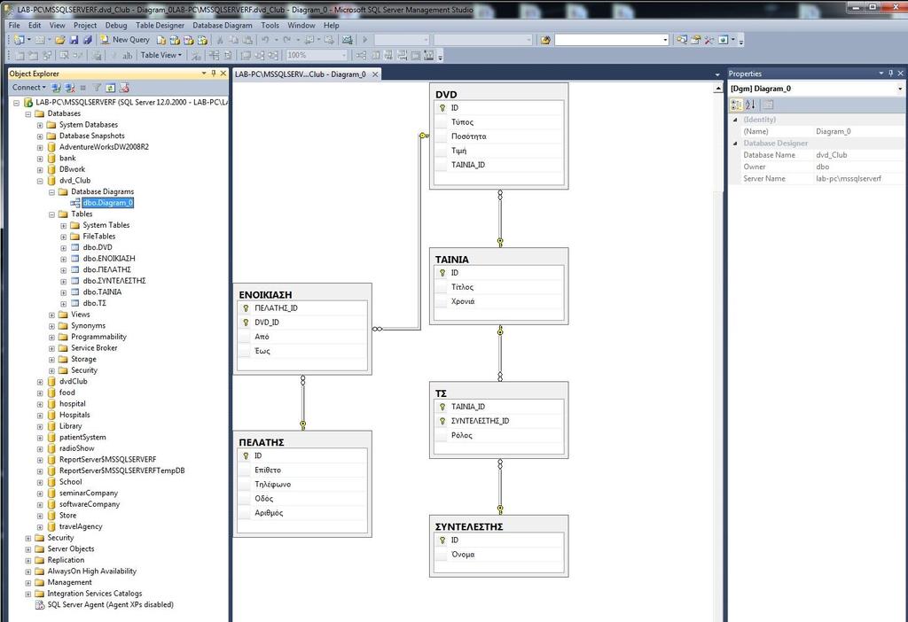The height and width of the screenshot is (622, 908).
Task: Refresh the Object Explorer tree
Action: point(110,88)
